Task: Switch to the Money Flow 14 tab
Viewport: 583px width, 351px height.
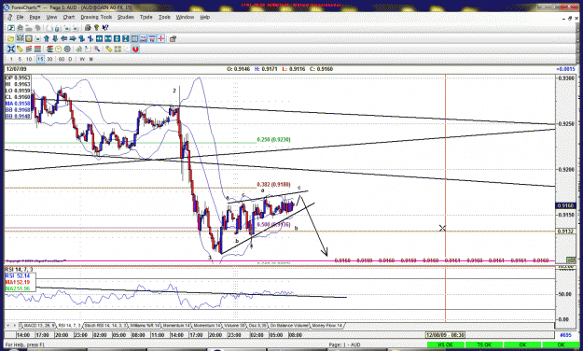Action: tap(326, 325)
